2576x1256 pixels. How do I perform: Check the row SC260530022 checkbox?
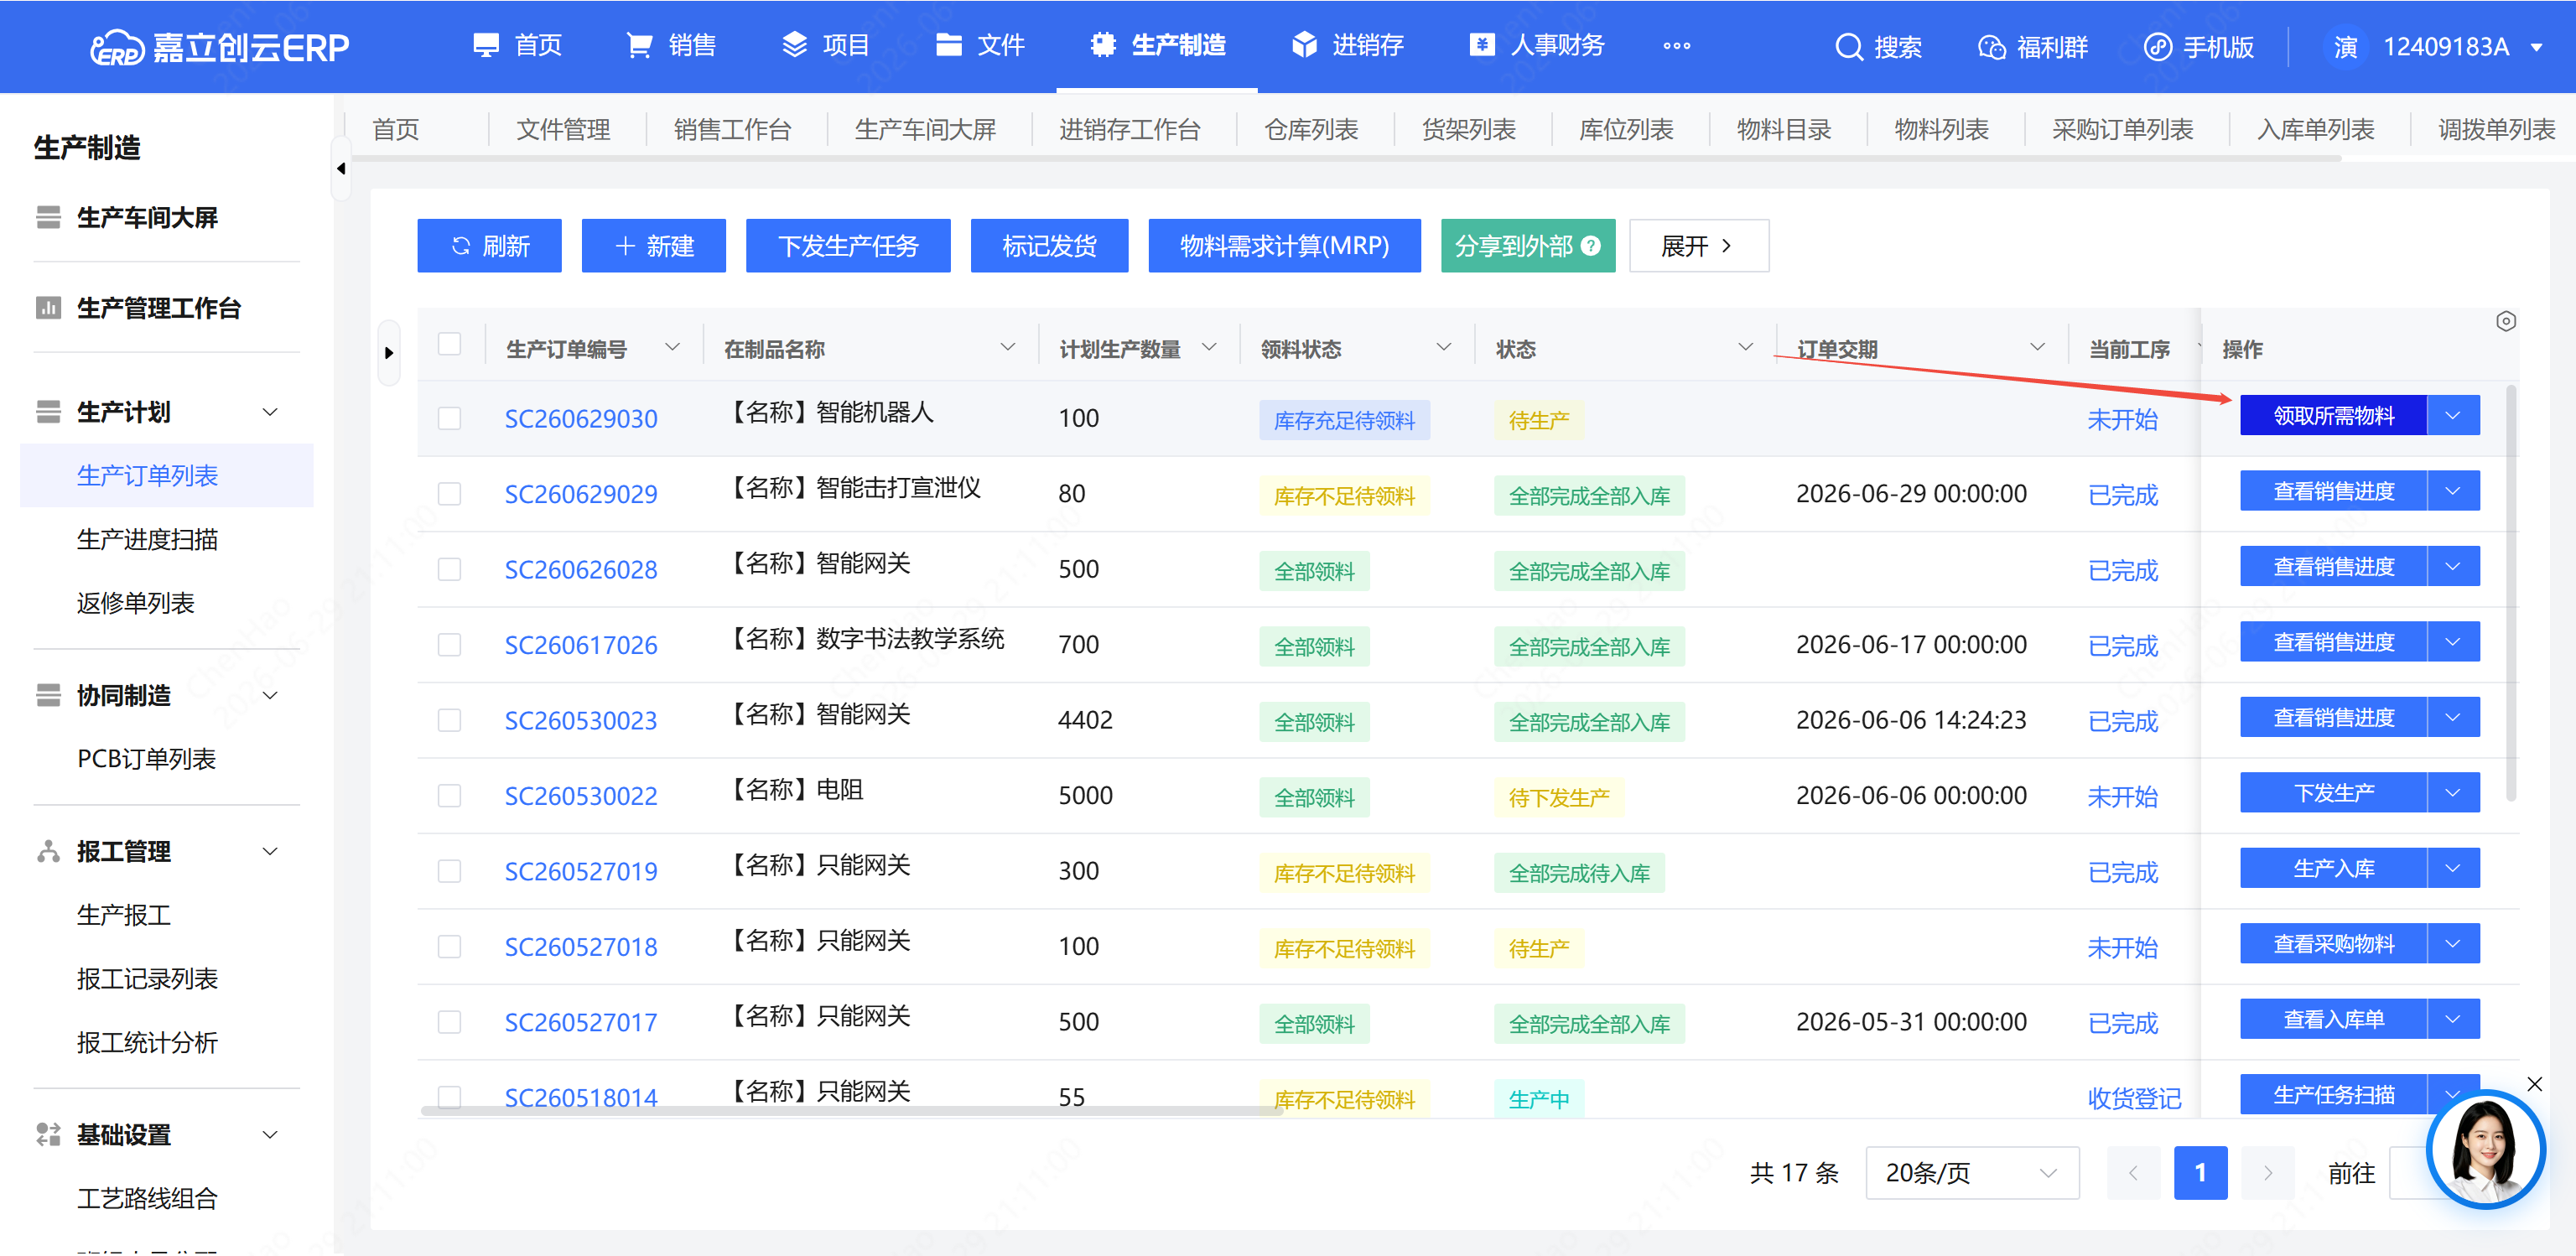pyautogui.click(x=450, y=796)
